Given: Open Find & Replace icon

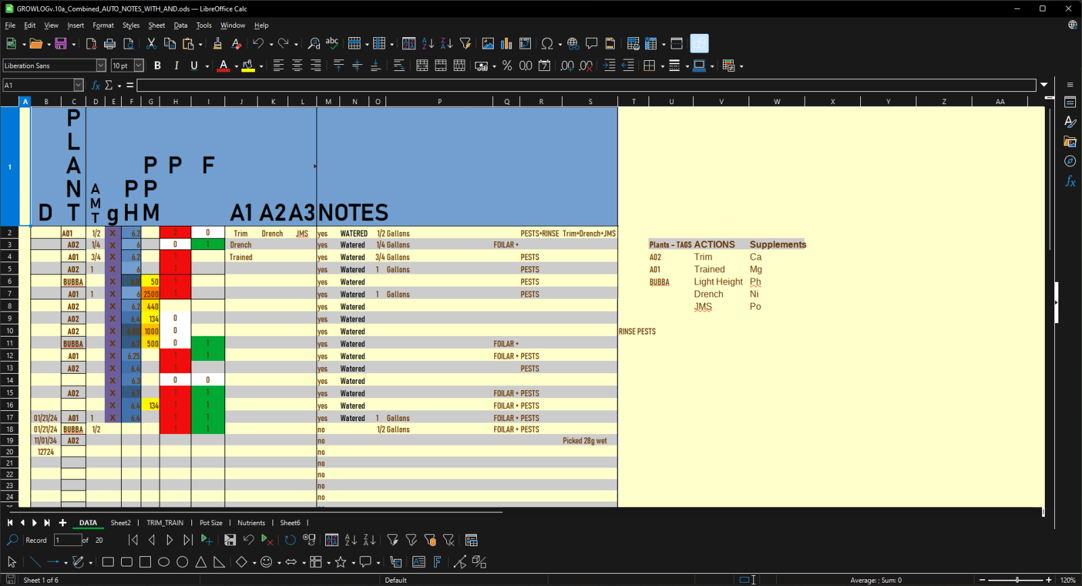Looking at the screenshot, I should 314,44.
